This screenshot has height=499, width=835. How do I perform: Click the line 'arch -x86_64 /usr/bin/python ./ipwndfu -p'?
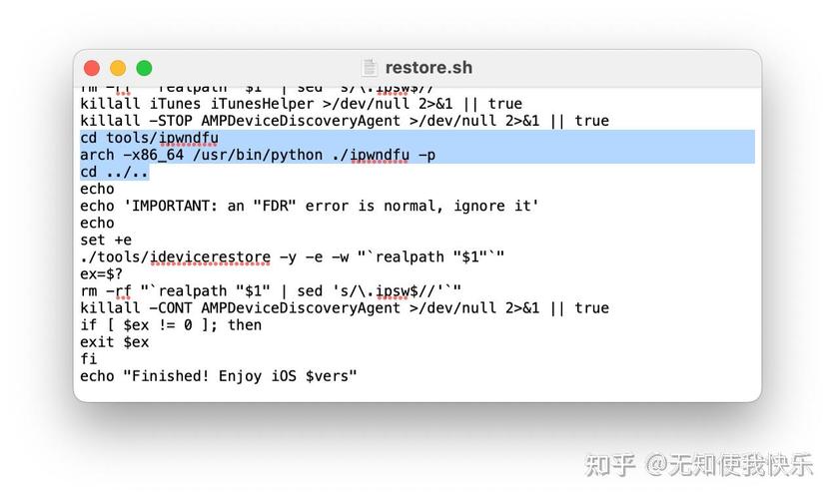point(258,155)
